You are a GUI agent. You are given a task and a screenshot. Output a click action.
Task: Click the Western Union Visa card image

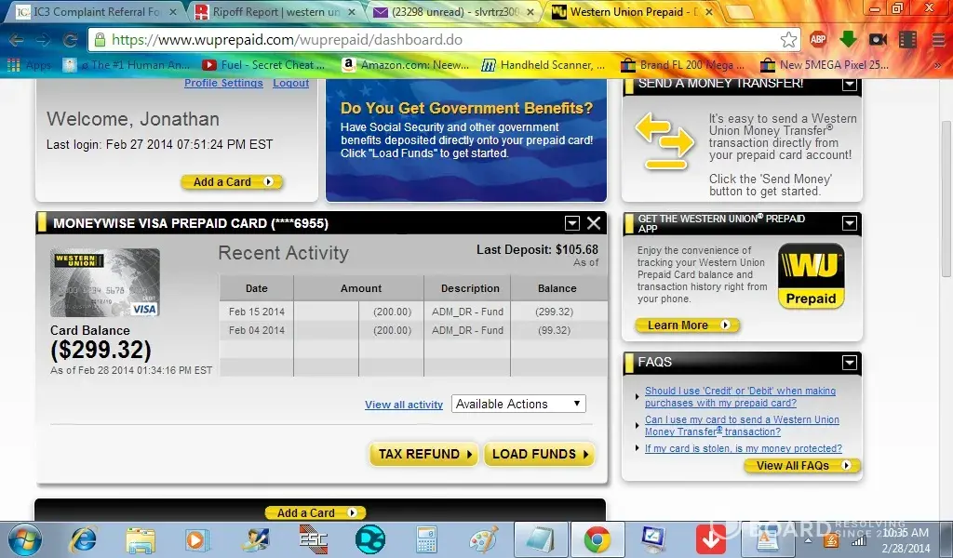(105, 283)
